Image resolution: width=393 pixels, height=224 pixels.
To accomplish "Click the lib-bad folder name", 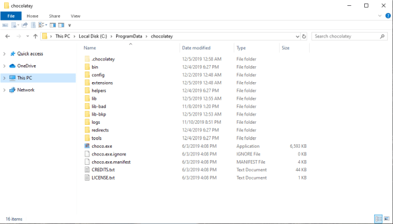I will [99, 107].
